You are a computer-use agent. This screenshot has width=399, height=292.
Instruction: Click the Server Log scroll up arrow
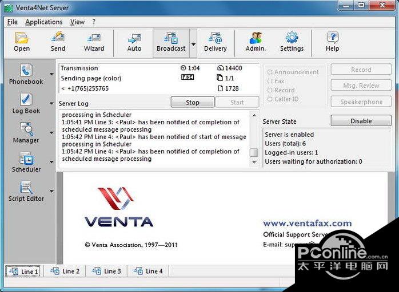point(254,115)
